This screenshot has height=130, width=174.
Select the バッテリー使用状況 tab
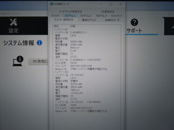click(x=64, y=20)
